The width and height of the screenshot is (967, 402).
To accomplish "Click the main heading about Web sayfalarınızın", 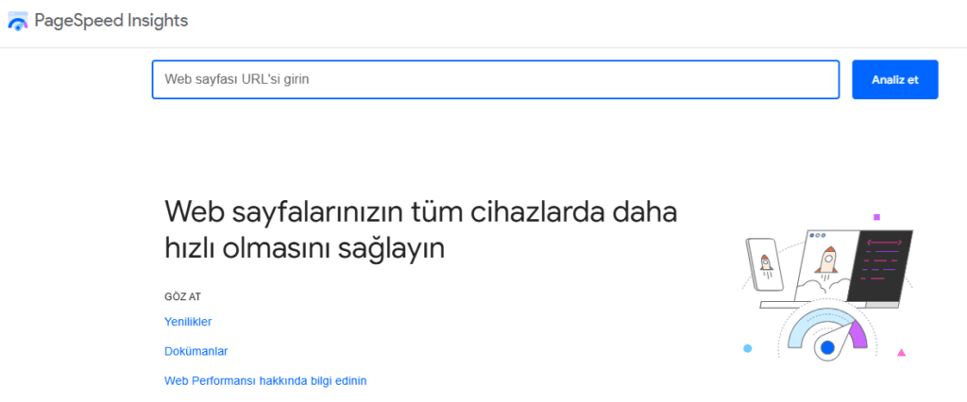I will tap(420, 228).
